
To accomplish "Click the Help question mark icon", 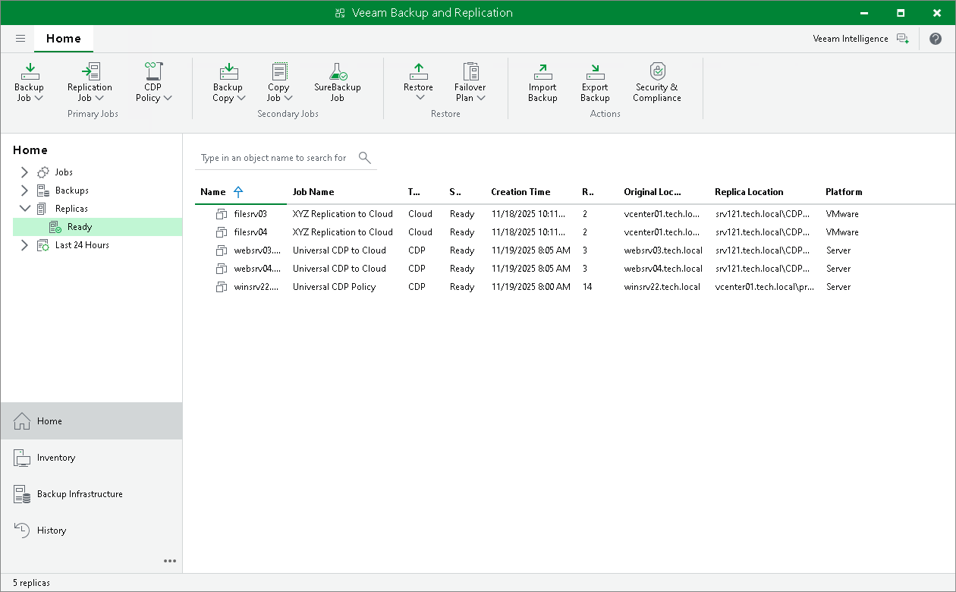I will (x=936, y=39).
